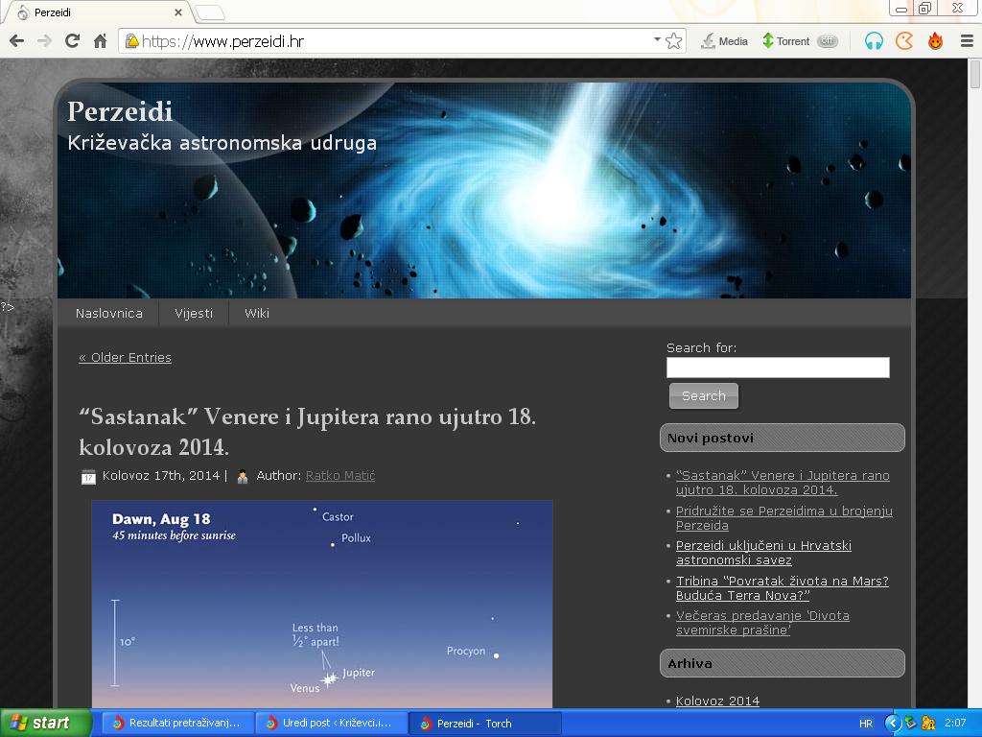
Task: Open Torch Music headphones icon
Action: [x=873, y=41]
